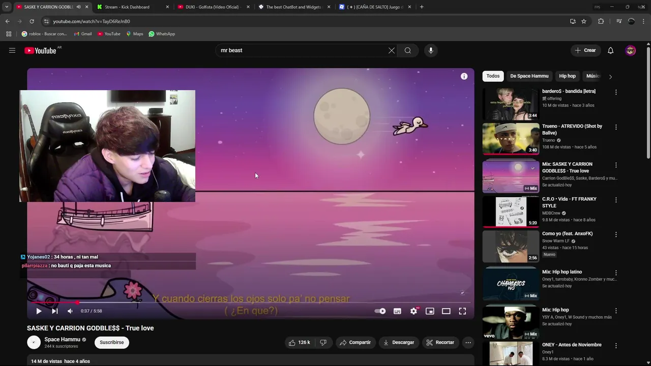
Task: Open Como yo feat. AnxoFK title
Action: click(568, 234)
